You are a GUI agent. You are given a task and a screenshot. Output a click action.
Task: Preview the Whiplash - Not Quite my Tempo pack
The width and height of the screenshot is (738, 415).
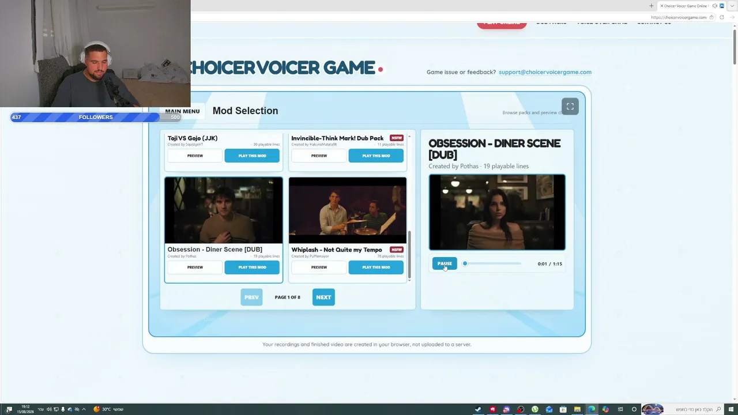pos(319,267)
